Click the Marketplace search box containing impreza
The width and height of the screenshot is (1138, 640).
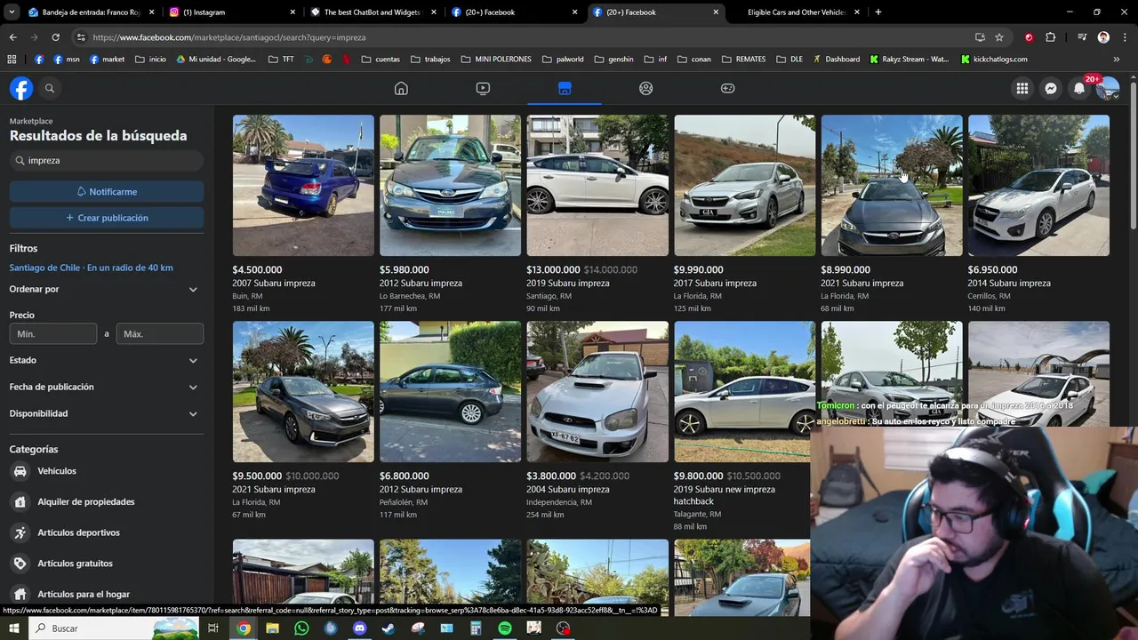click(107, 161)
